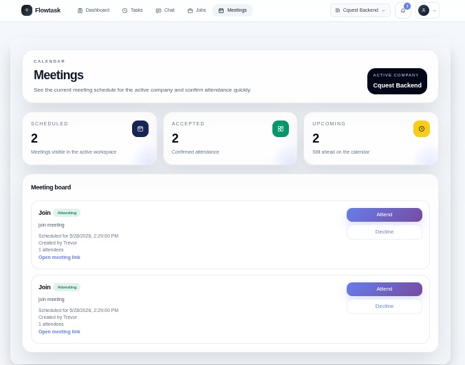Click the UPCOMING label
465x365 pixels.
pos(329,123)
